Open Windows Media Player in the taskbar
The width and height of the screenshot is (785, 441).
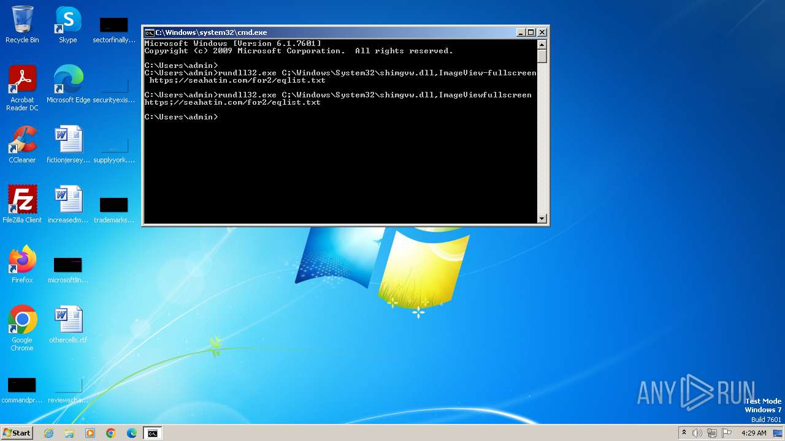(x=90, y=433)
